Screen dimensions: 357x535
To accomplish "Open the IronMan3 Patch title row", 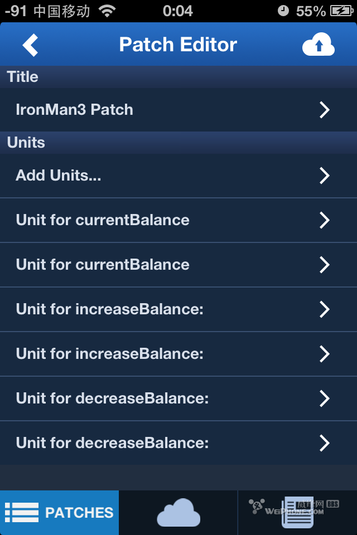I will point(178,110).
